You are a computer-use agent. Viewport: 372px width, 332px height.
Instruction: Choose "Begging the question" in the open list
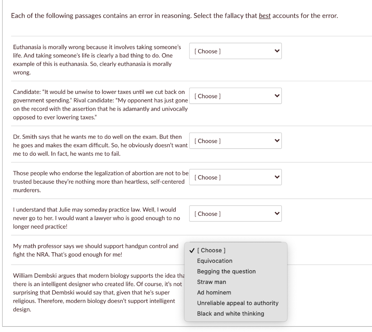click(226, 271)
